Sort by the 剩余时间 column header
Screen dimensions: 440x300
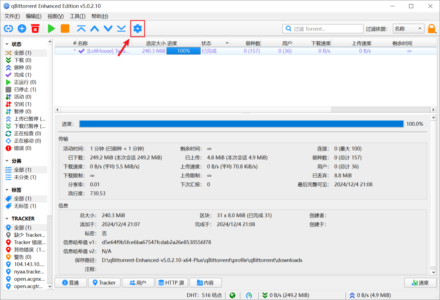coord(392,43)
